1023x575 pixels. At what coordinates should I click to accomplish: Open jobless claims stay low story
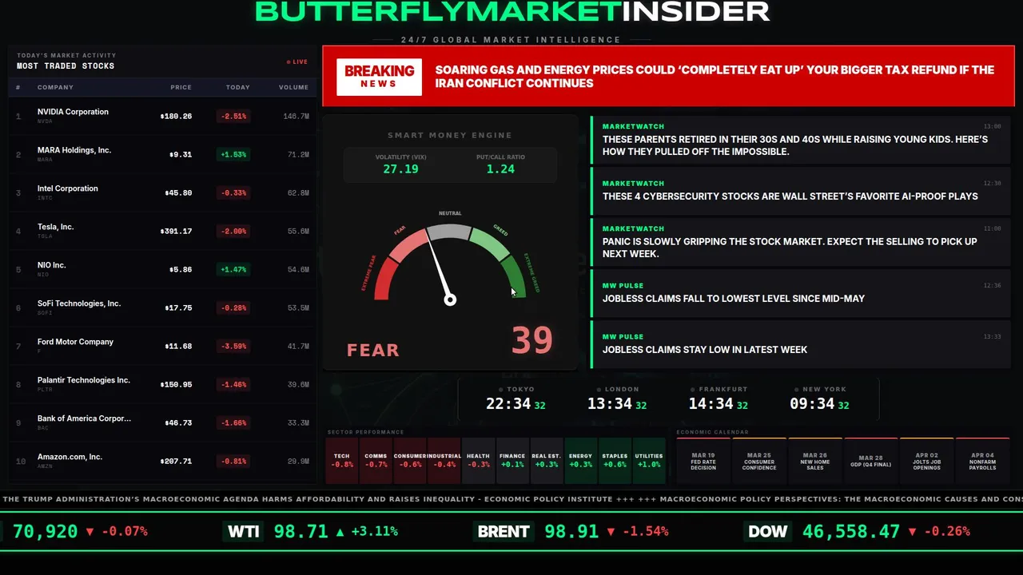click(x=801, y=344)
